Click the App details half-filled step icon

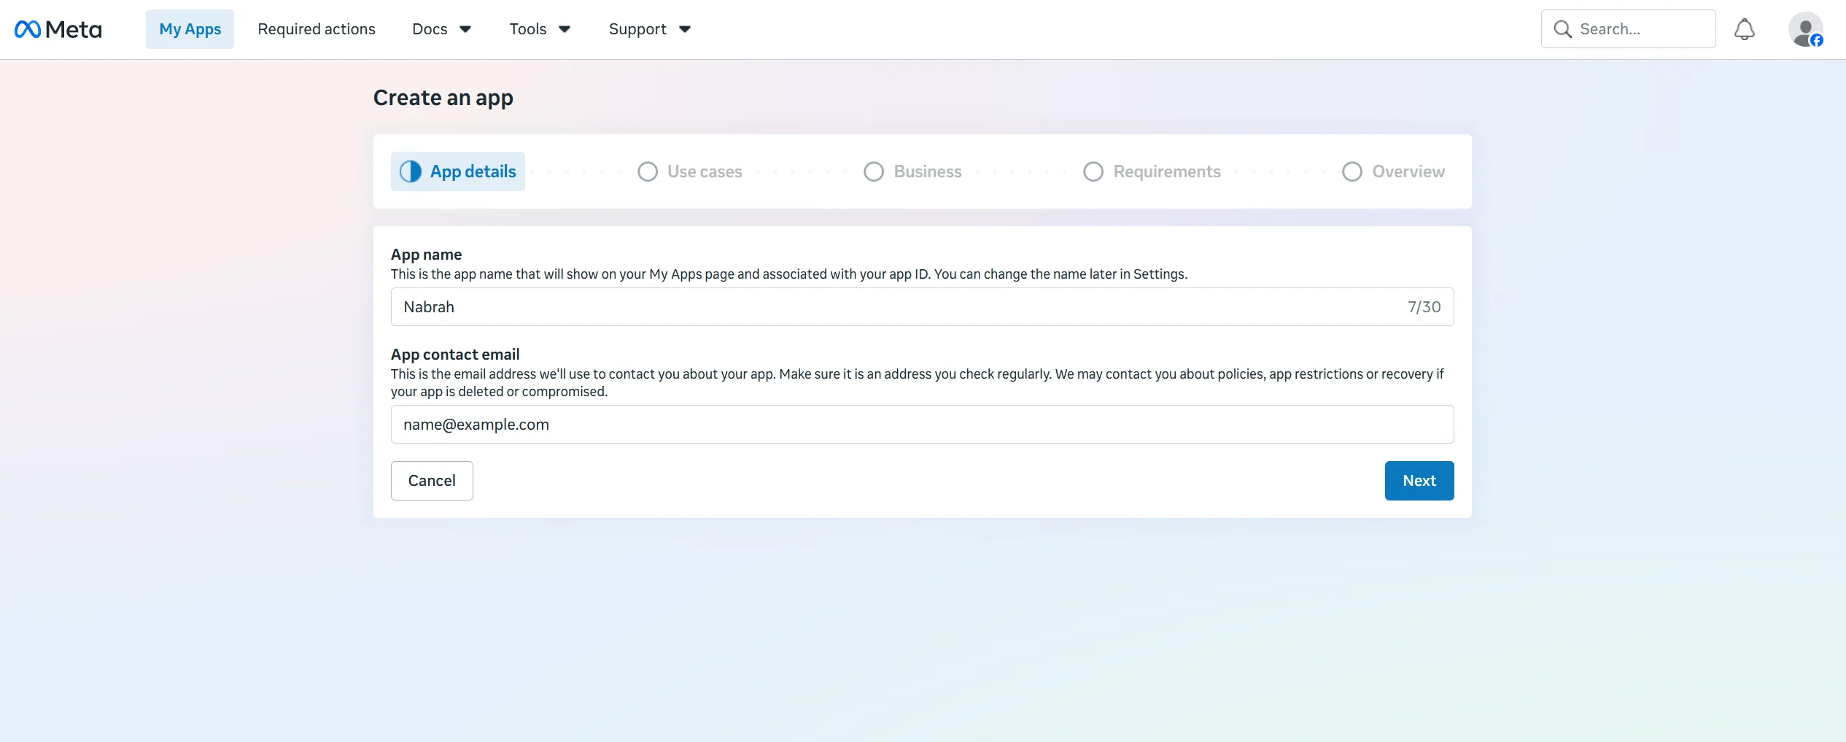[x=411, y=171]
